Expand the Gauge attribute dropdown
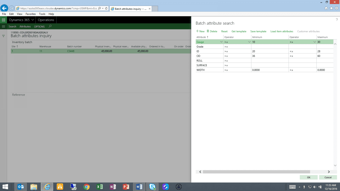This screenshot has height=191, width=340. (221, 42)
